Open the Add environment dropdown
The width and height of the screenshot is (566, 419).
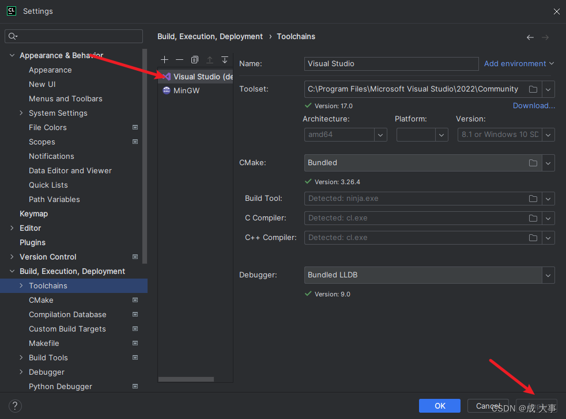point(519,64)
